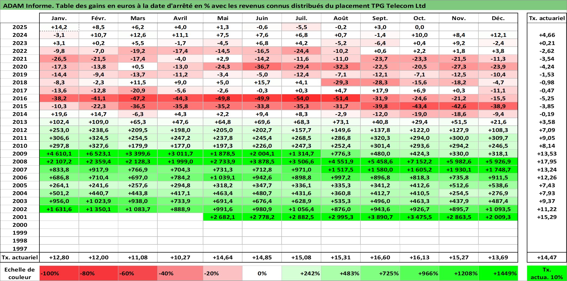This screenshot has width=567, height=281.
Task: Click the +1 930,1 cell in 2007
Action: (459, 170)
